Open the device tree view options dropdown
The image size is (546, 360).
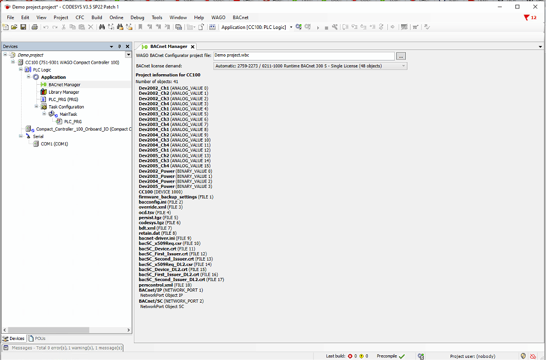click(x=129, y=55)
